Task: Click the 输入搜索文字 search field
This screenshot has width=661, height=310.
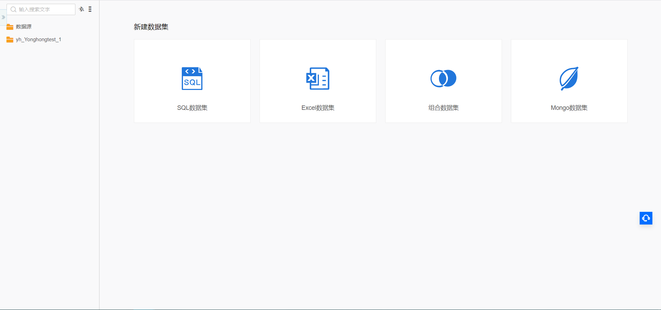Action: [x=41, y=9]
